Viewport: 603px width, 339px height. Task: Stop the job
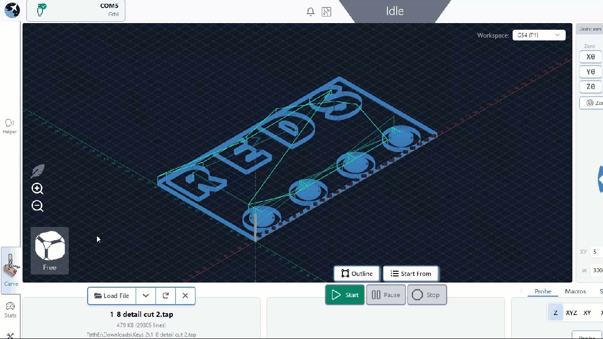pyautogui.click(x=427, y=295)
